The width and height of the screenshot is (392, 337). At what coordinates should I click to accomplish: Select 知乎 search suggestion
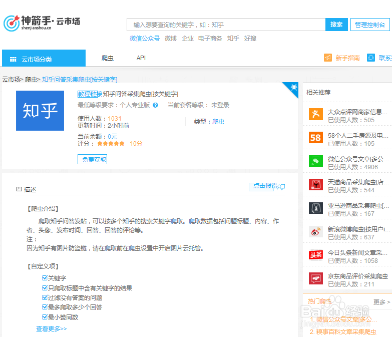233,39
